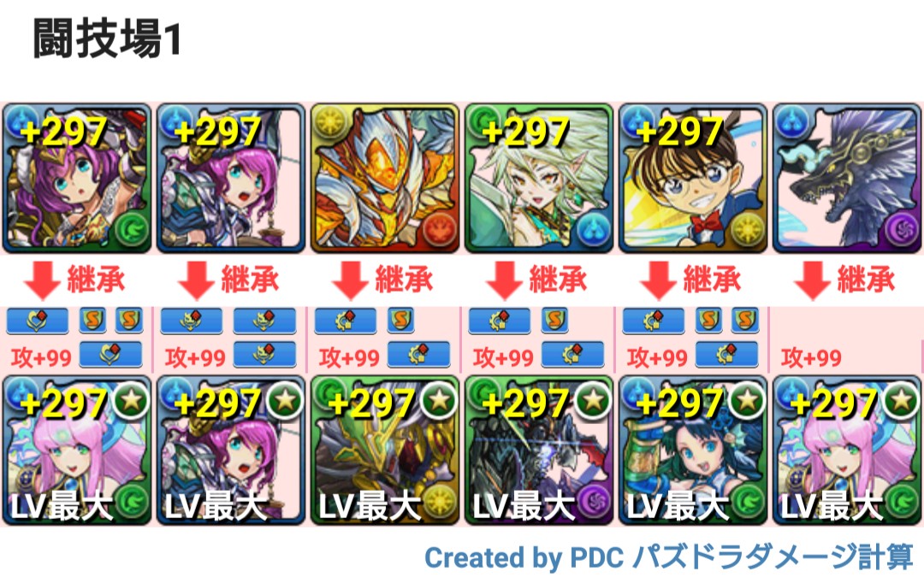Select the green-gold dragon knight base card
The image size is (924, 583).
(x=385, y=450)
